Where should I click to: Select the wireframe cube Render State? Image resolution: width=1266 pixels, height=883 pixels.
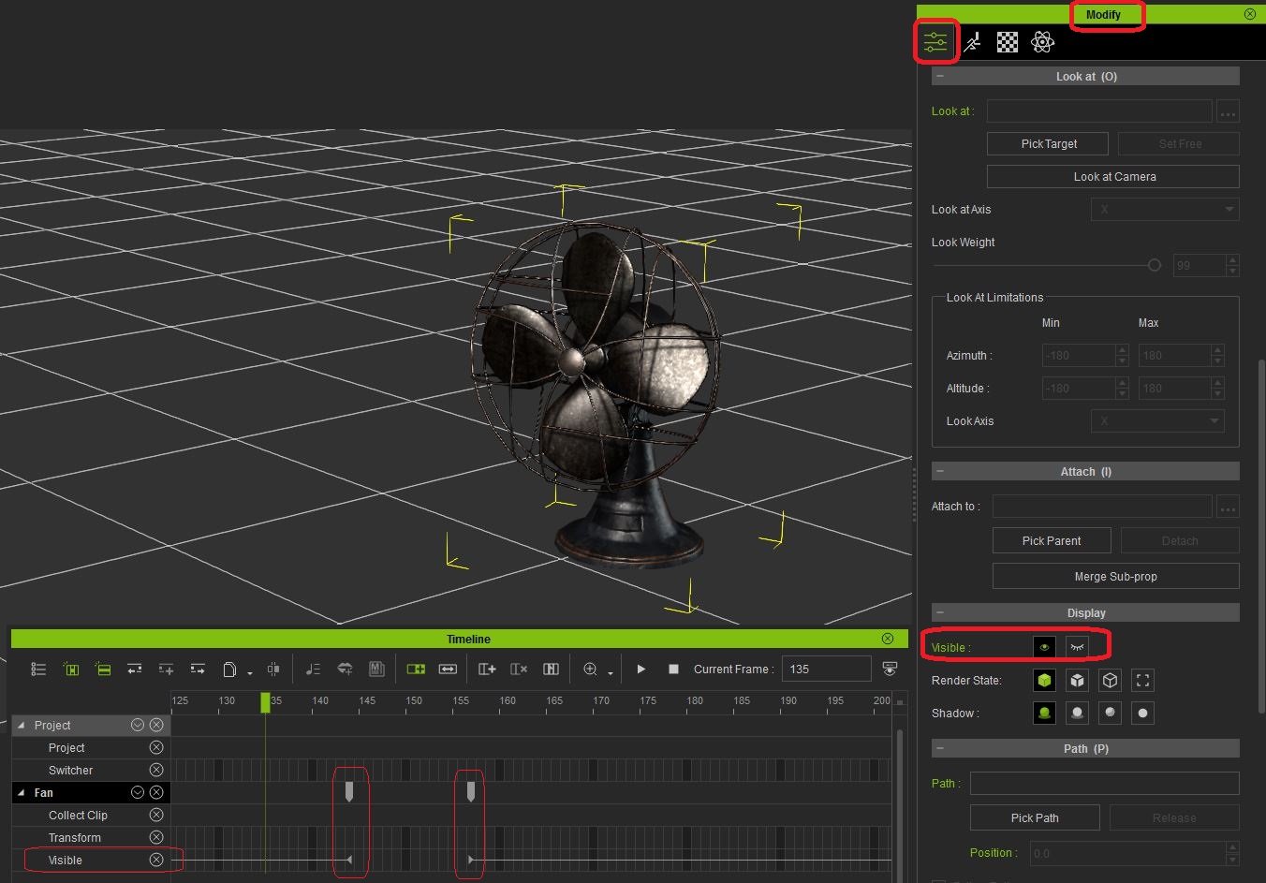(x=1110, y=680)
